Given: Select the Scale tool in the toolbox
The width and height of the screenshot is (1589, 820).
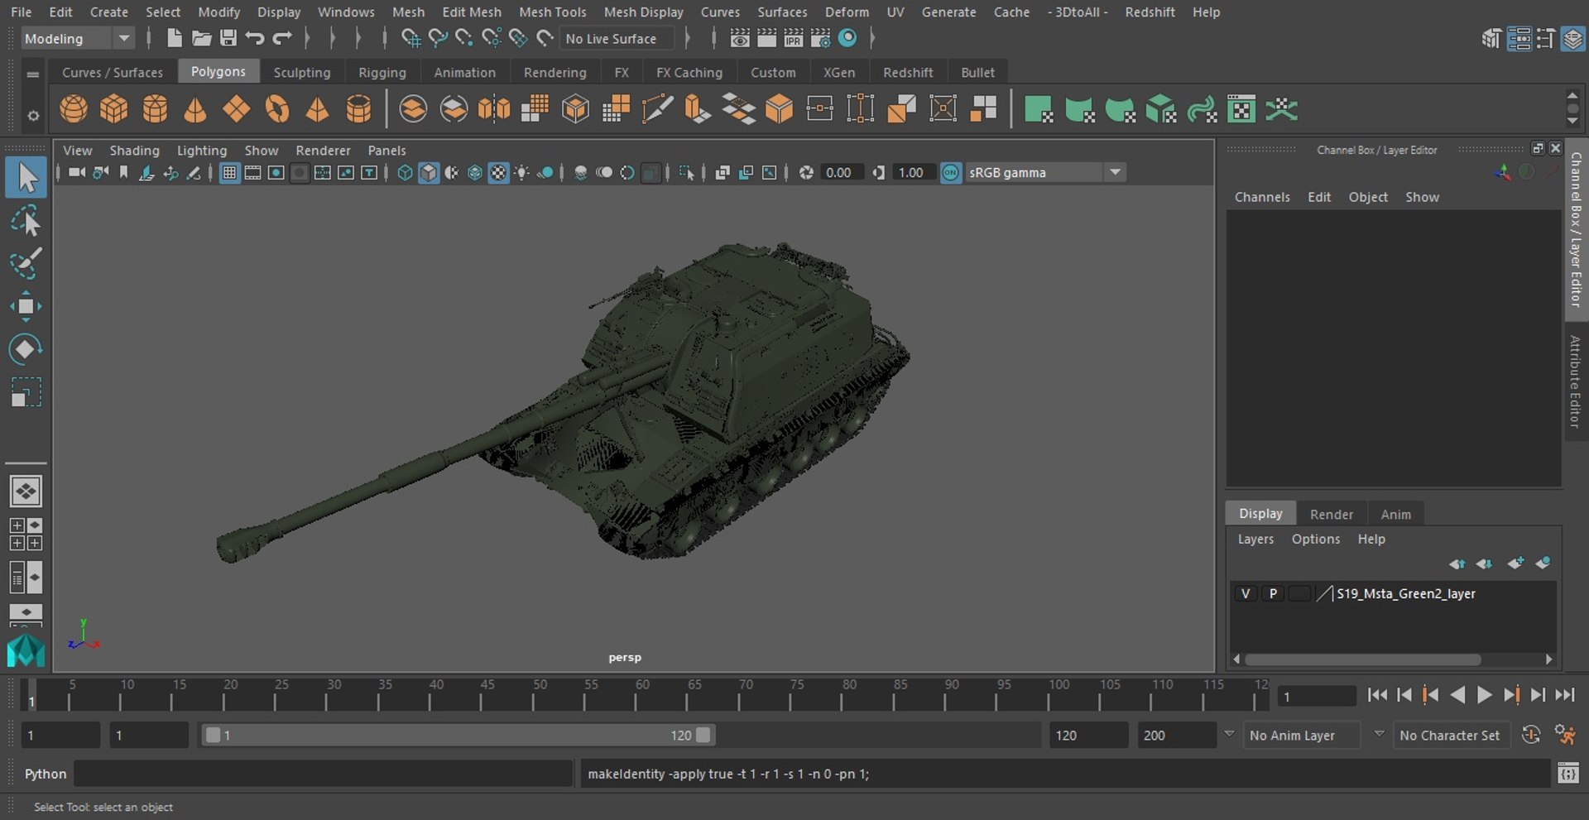Looking at the screenshot, I should click(x=26, y=392).
